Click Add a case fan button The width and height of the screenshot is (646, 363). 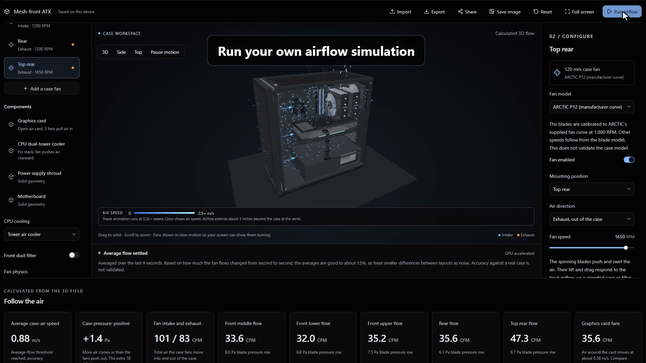pos(42,89)
